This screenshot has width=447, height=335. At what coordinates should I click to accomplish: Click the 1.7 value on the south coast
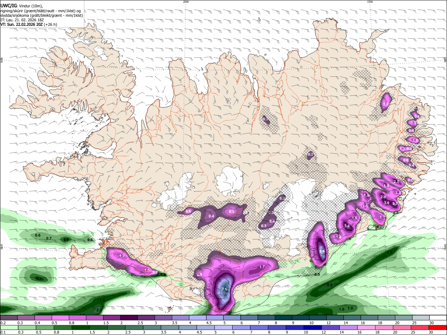262,267
